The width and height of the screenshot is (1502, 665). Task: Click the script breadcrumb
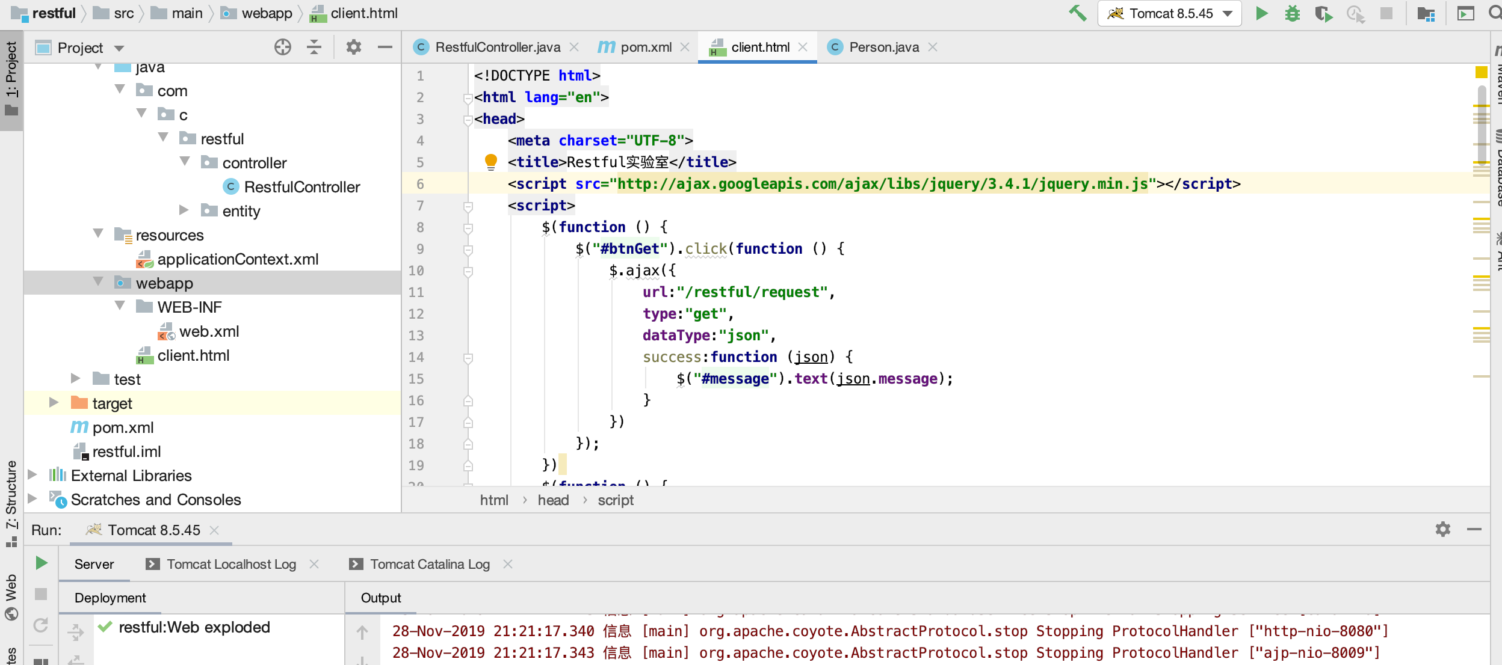(x=616, y=500)
